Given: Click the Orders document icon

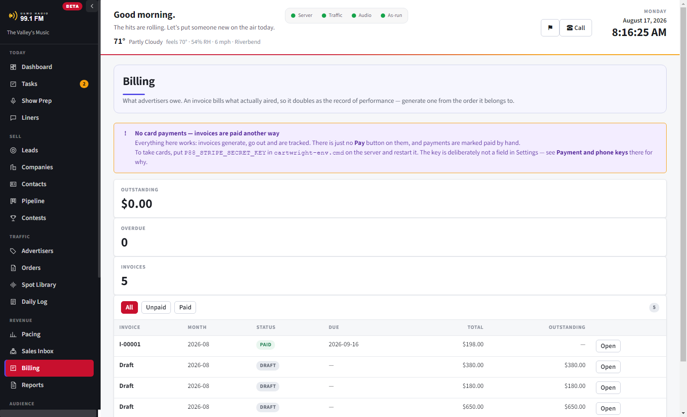Looking at the screenshot, I should click(x=13, y=268).
